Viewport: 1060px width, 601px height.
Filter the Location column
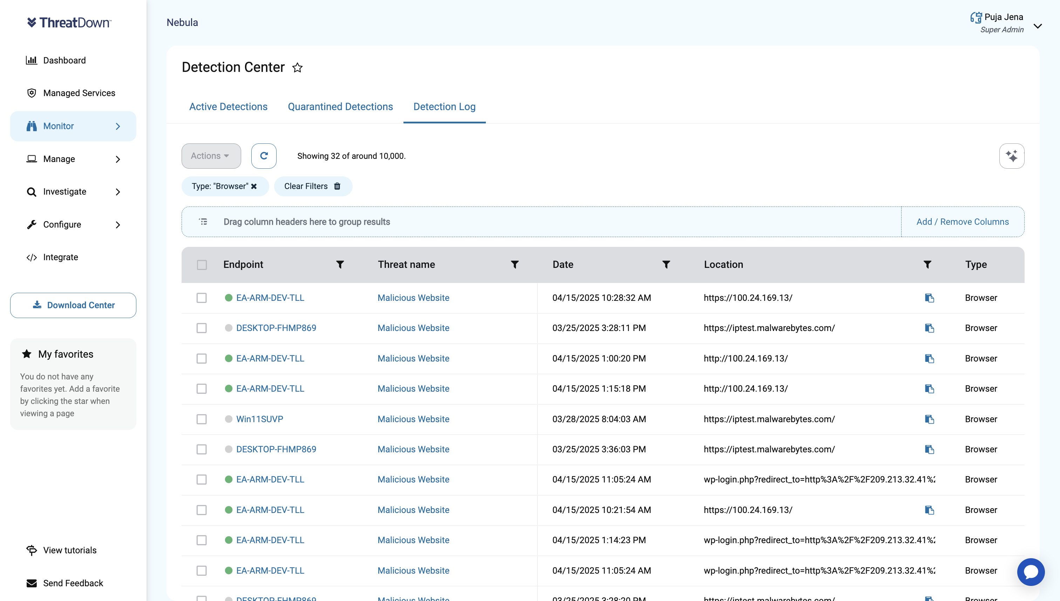927,265
